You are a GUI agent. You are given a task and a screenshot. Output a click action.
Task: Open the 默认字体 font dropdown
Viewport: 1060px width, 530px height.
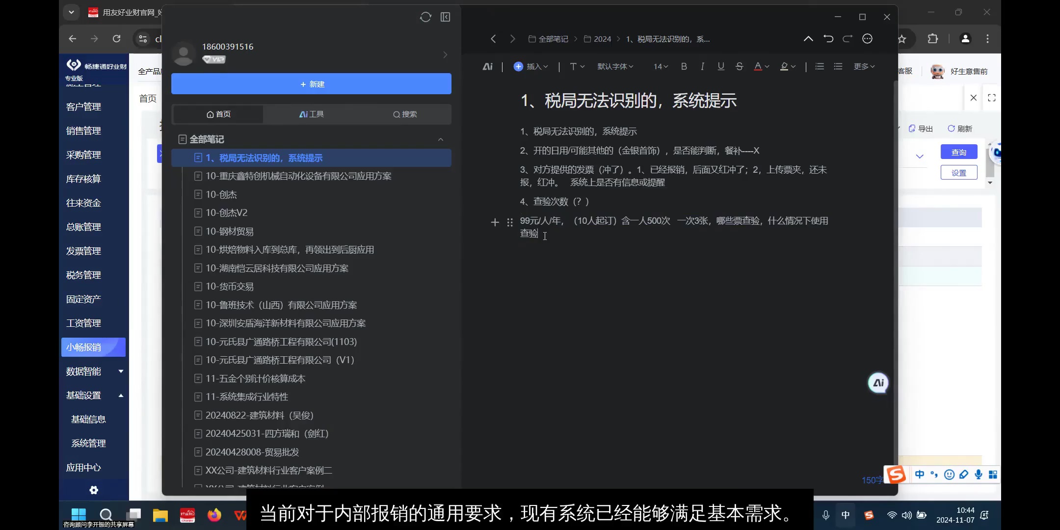pyautogui.click(x=615, y=66)
